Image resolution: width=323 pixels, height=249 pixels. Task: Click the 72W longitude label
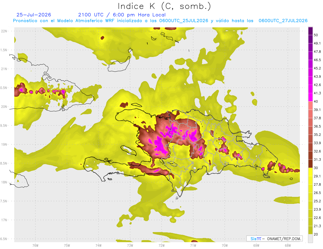(x=161, y=246)
